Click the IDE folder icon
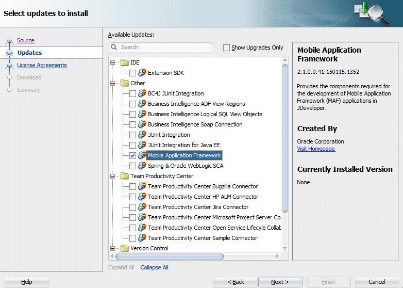Image resolution: width=403 pixels, height=288 pixels. [124, 62]
